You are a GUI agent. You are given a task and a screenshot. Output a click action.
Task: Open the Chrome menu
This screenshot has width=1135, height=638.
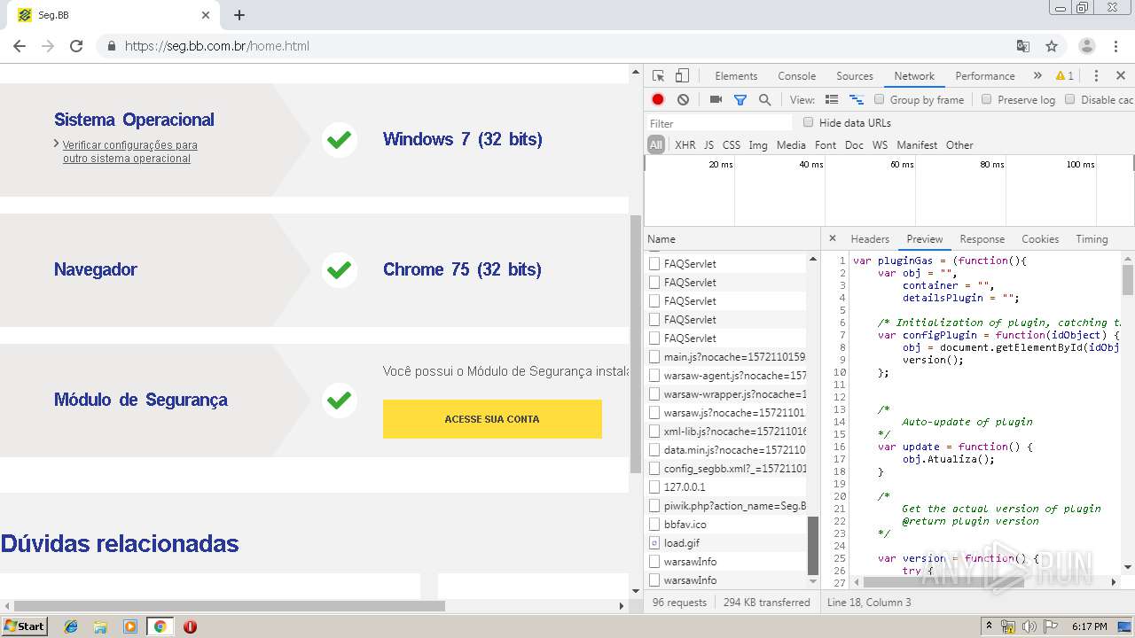coord(1115,46)
